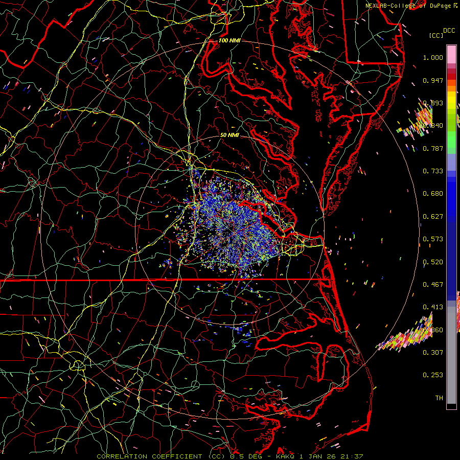Click the 1.000 value on the color scale
This screenshot has height=460, width=460.
click(433, 57)
